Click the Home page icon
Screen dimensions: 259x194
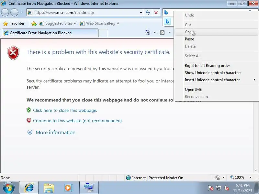(148, 33)
